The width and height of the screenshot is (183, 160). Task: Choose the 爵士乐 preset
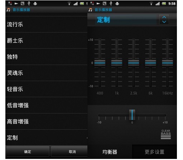click(47, 40)
